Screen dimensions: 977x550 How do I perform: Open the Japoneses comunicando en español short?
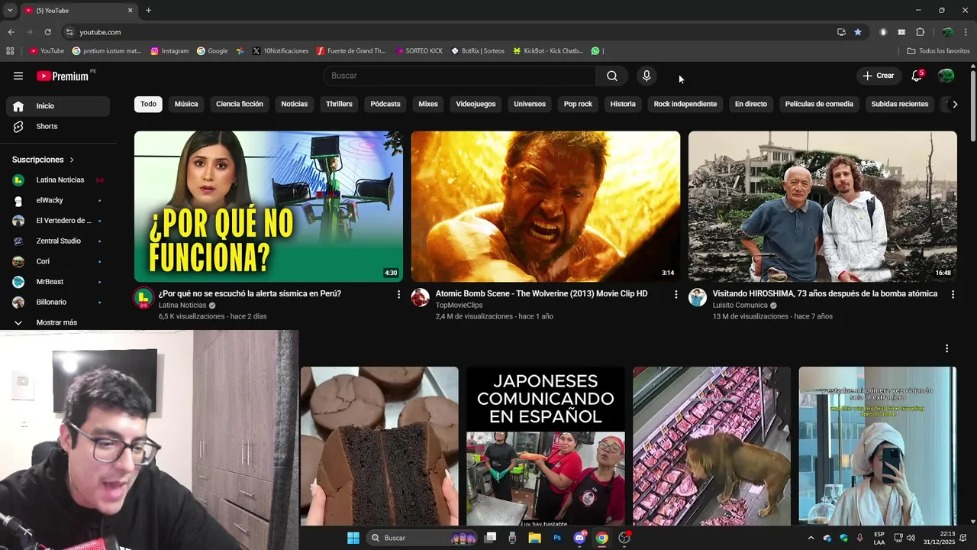[x=546, y=447]
